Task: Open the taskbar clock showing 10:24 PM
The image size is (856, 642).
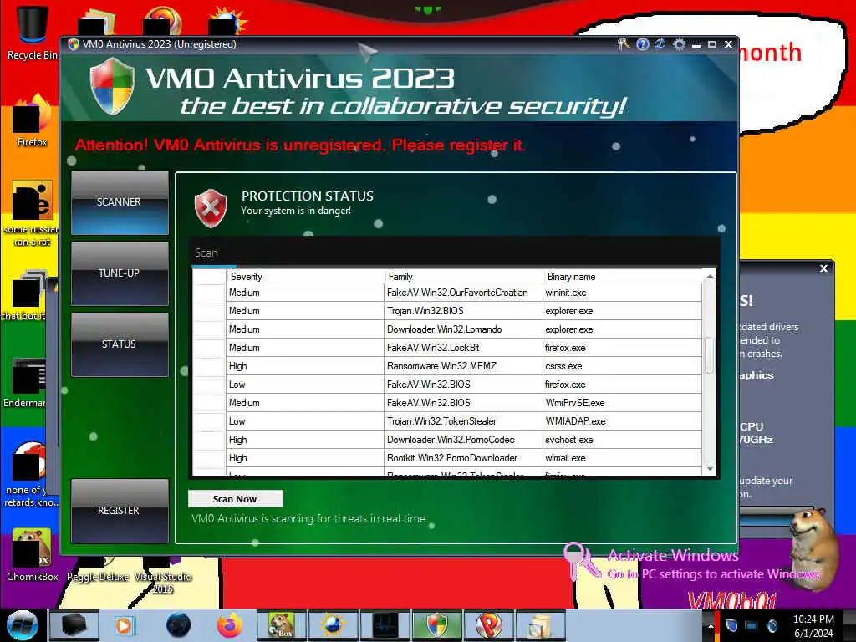Action: pyautogui.click(x=813, y=626)
